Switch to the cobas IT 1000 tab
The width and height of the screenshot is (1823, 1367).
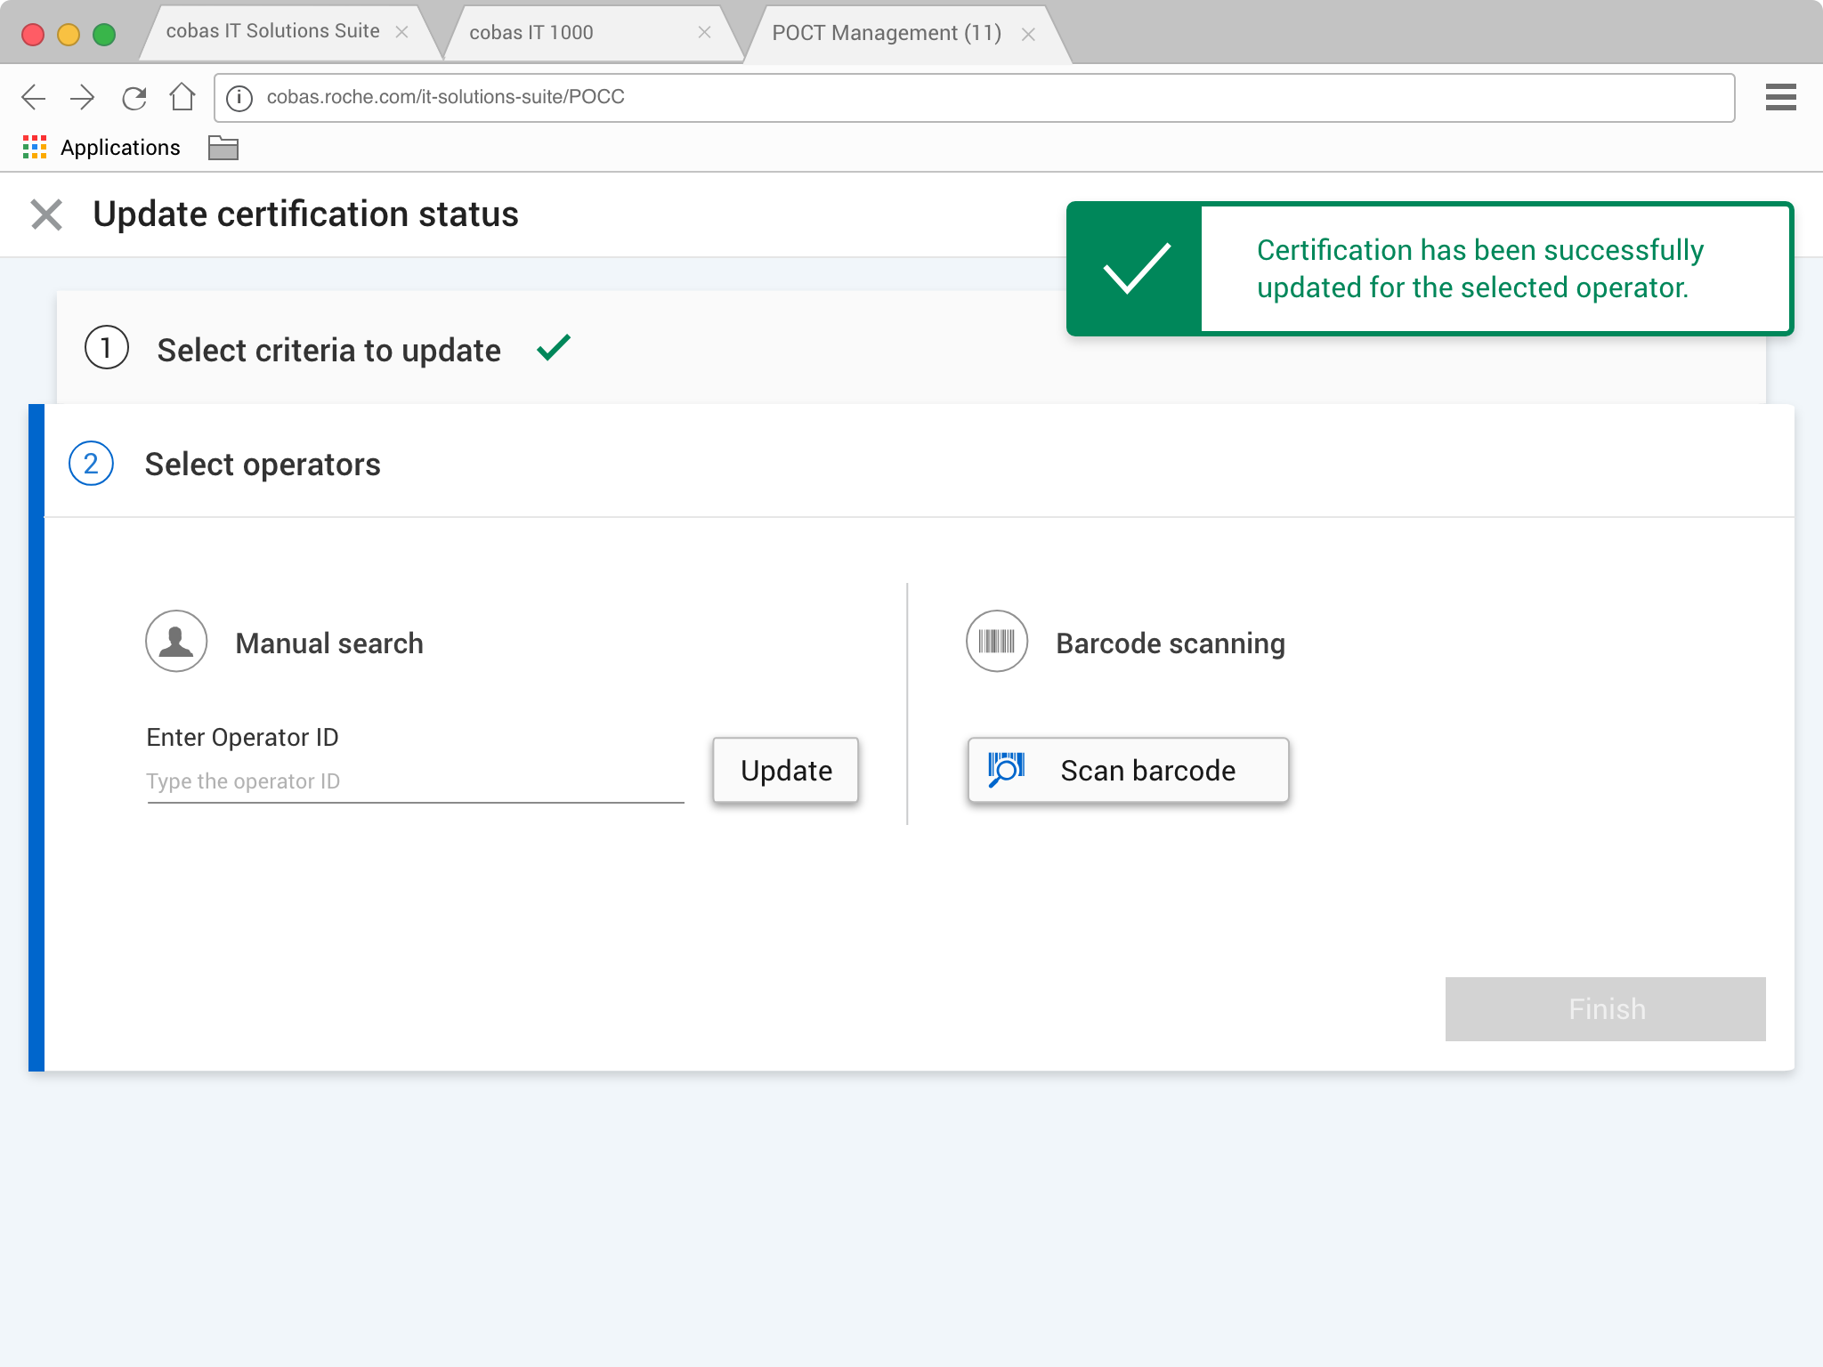click(x=531, y=33)
